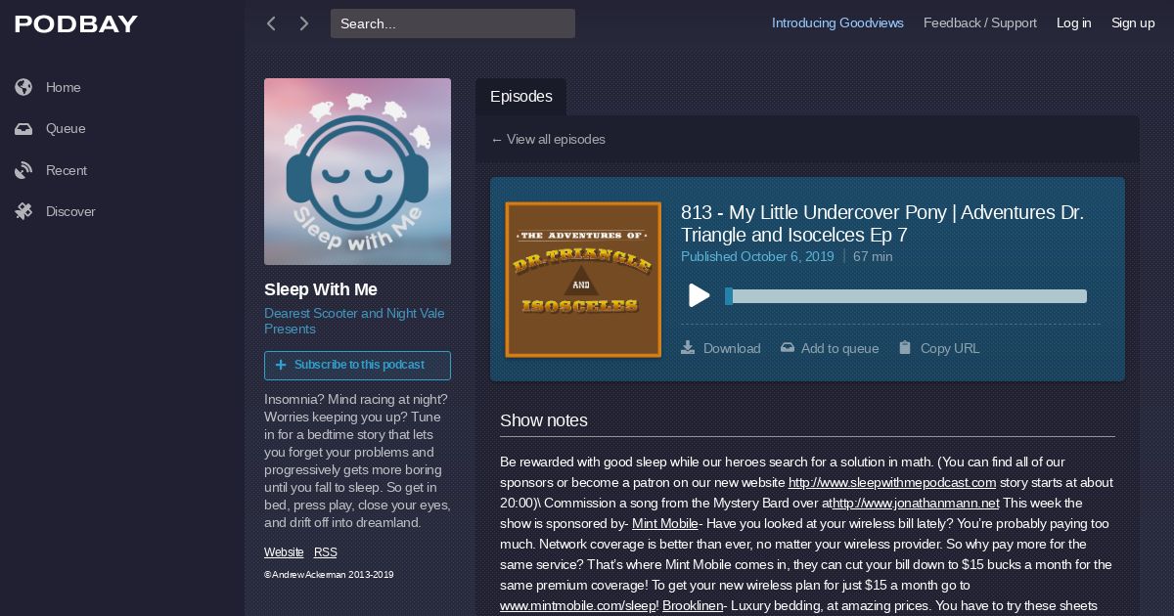Click the Download text label
The image size is (1174, 616).
pyautogui.click(x=732, y=348)
